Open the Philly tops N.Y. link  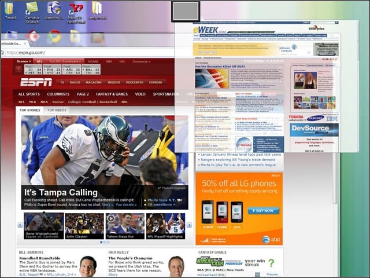pyautogui.click(x=161, y=200)
